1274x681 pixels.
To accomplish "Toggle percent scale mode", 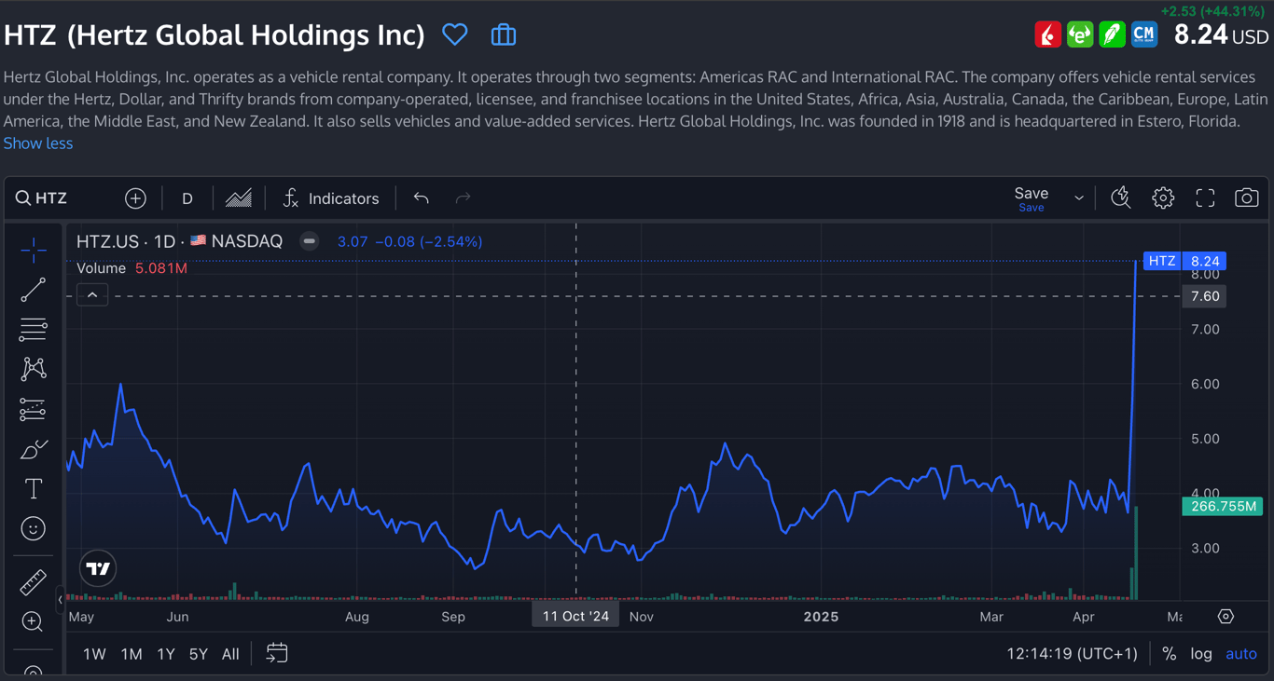I will point(1169,654).
